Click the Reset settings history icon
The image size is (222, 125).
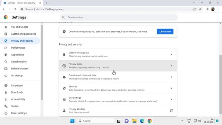tap(6, 113)
